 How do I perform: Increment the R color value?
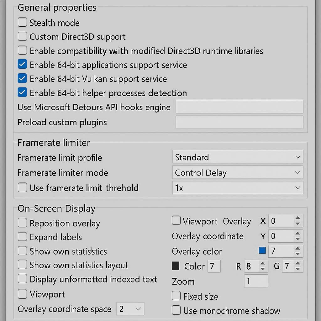pos(263,263)
